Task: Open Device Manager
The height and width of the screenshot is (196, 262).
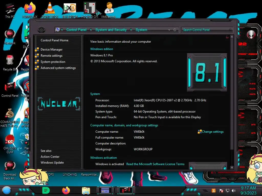Action: pos(51,50)
